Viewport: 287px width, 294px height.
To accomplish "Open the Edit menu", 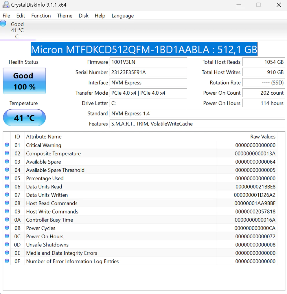I will 21,16.
